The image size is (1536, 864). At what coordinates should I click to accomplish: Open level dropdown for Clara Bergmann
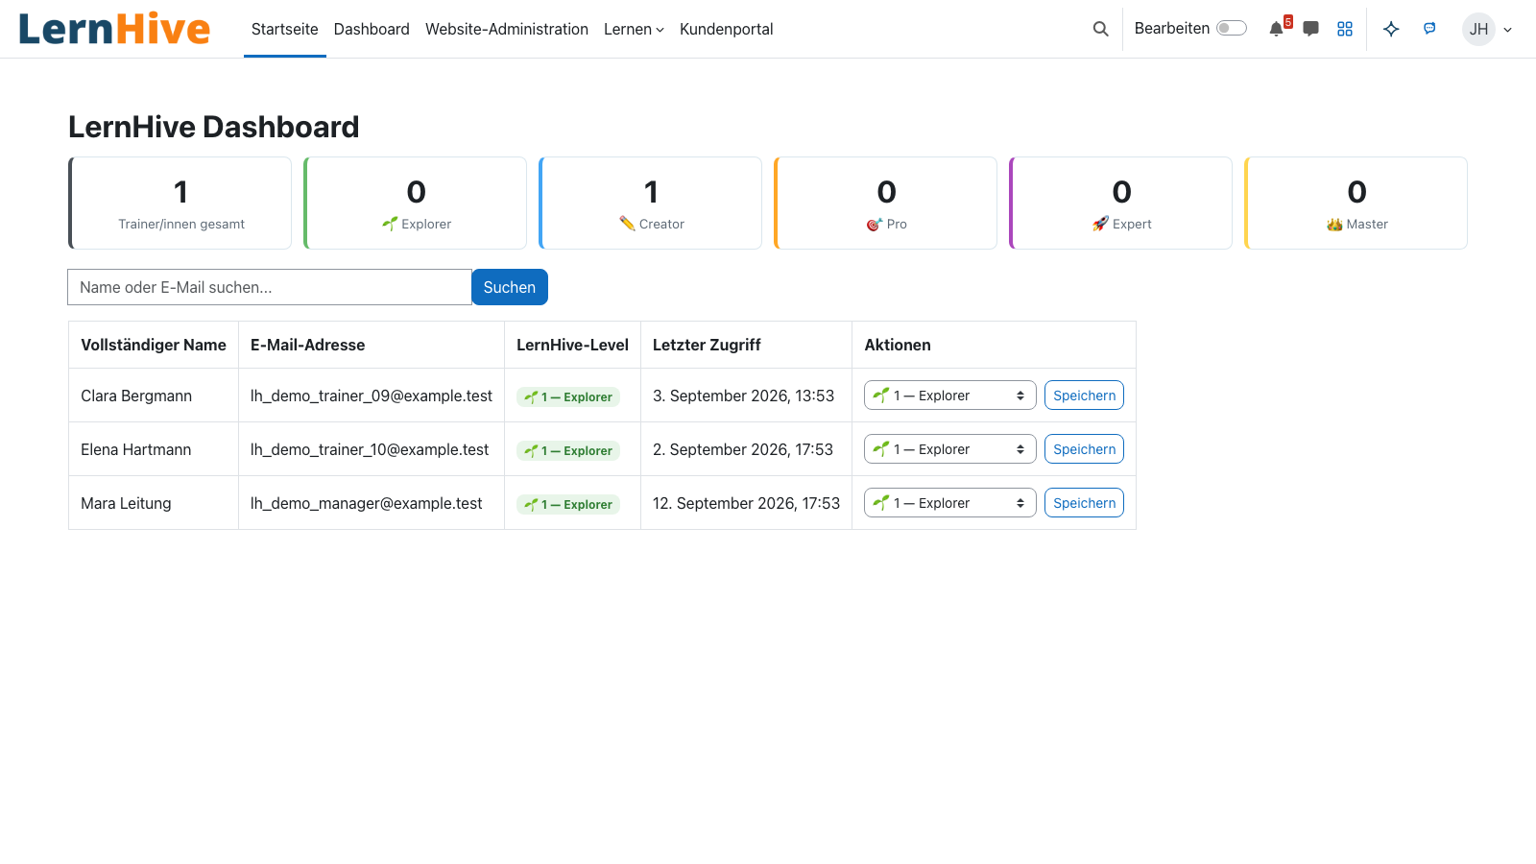pos(949,396)
